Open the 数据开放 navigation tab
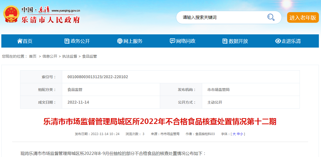 click(235, 41)
